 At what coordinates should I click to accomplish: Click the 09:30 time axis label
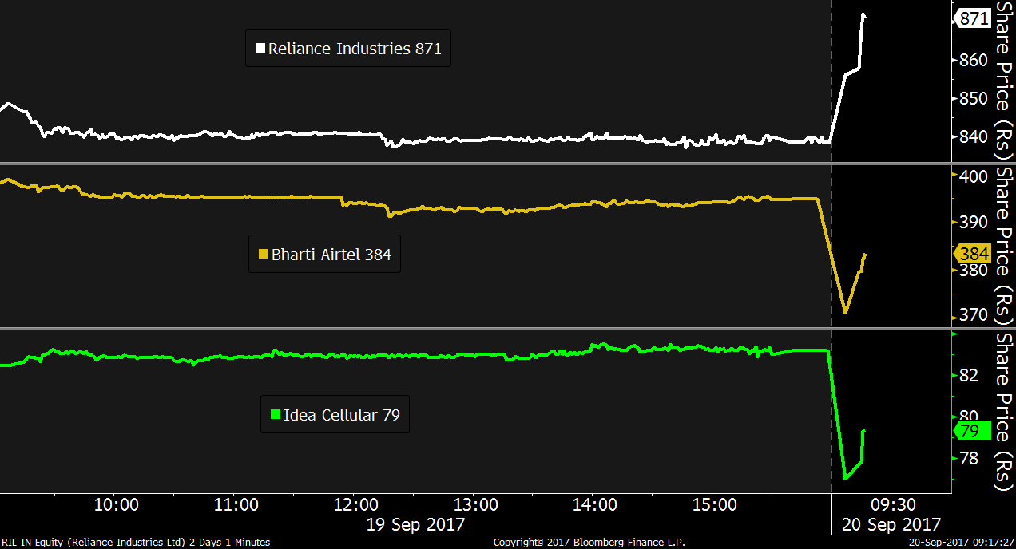click(x=893, y=505)
